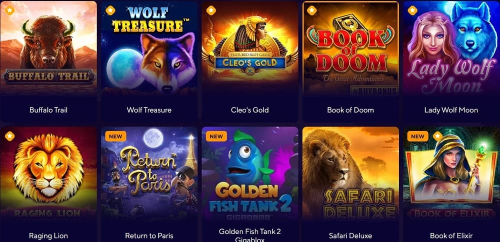Click the Safari Deluxe title text
This screenshot has width=500, height=242.
(350, 236)
